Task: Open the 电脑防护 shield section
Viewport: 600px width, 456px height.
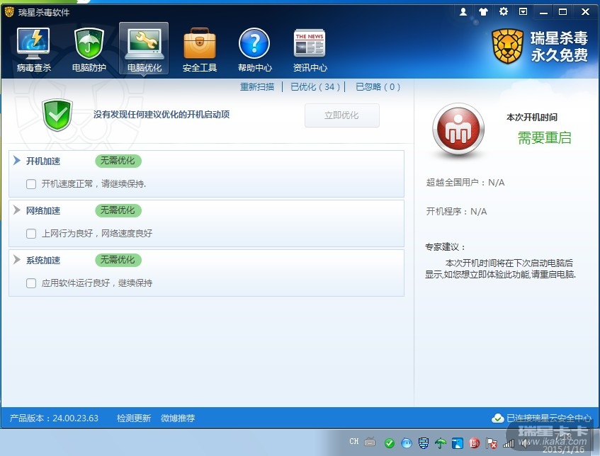Action: [89, 50]
